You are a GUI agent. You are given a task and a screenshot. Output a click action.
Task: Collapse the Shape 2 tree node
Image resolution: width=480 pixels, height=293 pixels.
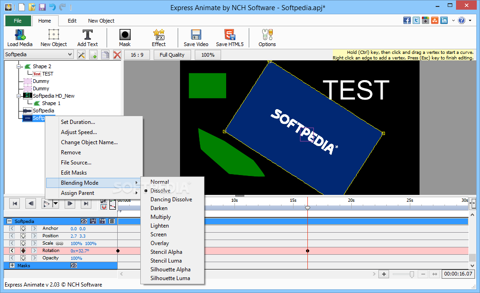coord(19,66)
